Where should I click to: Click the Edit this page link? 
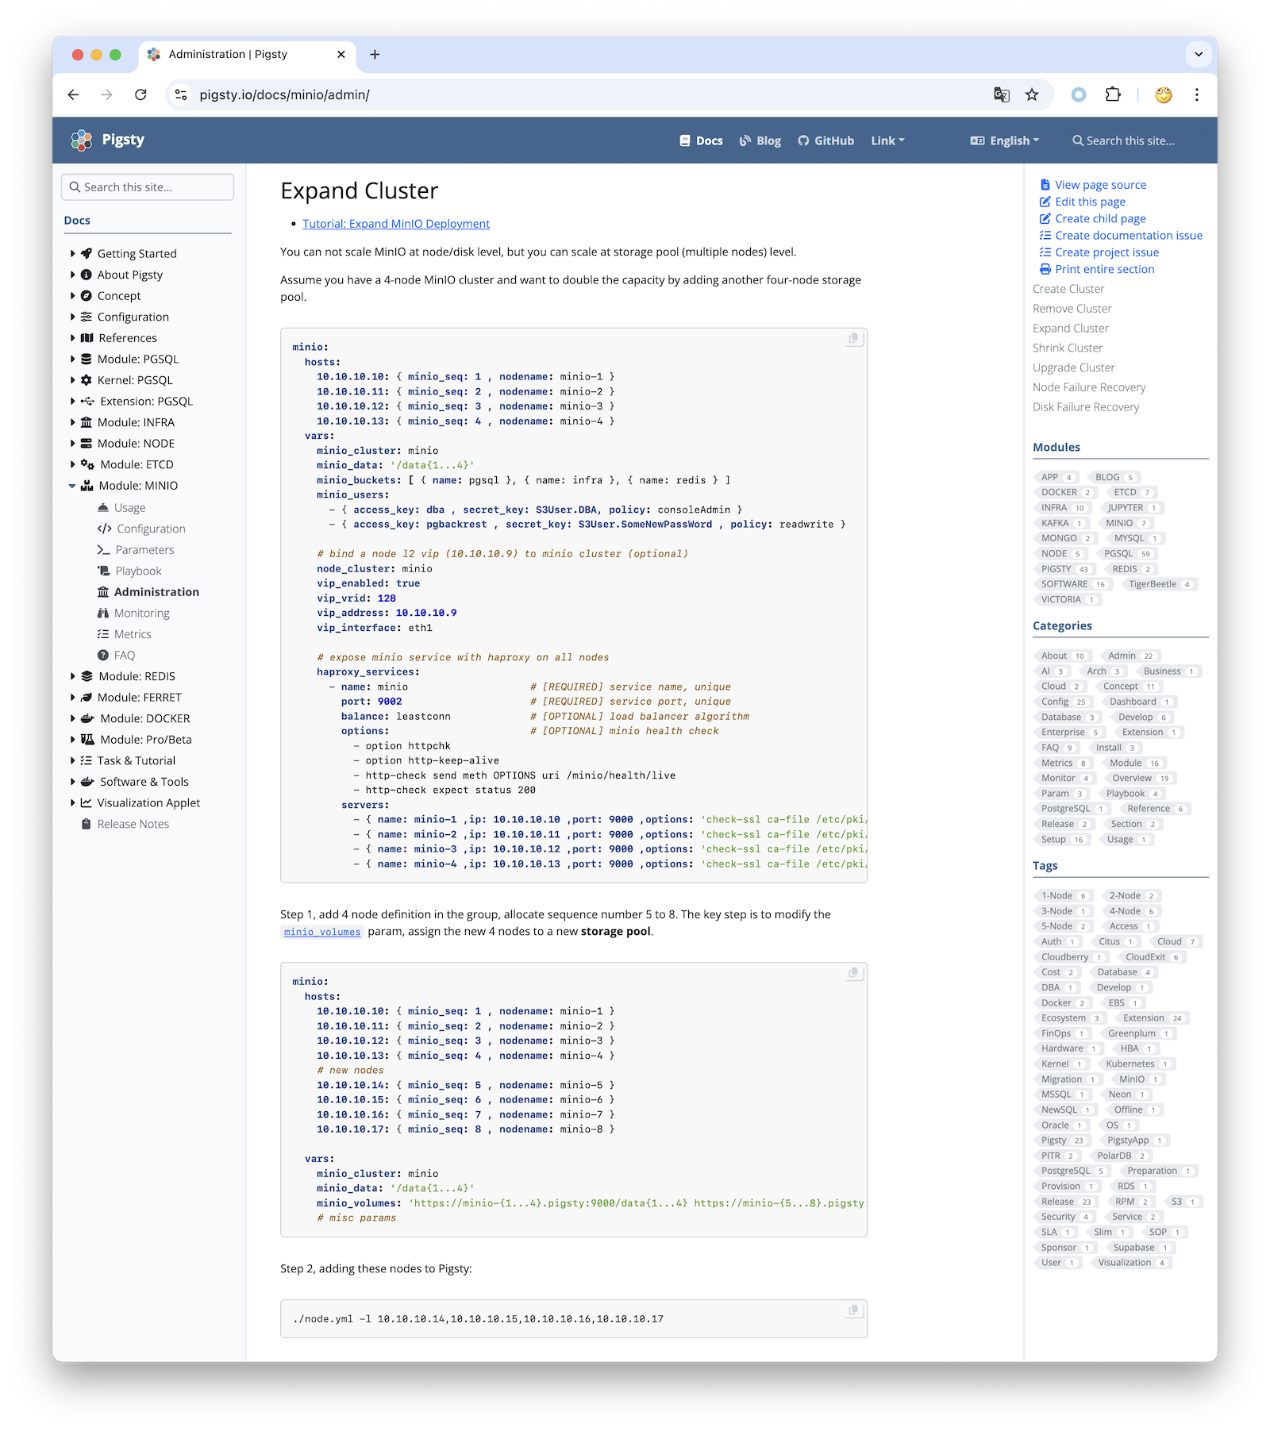click(x=1089, y=202)
